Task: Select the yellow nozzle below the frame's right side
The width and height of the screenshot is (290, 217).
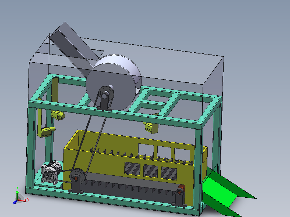Action: (x=151, y=128)
